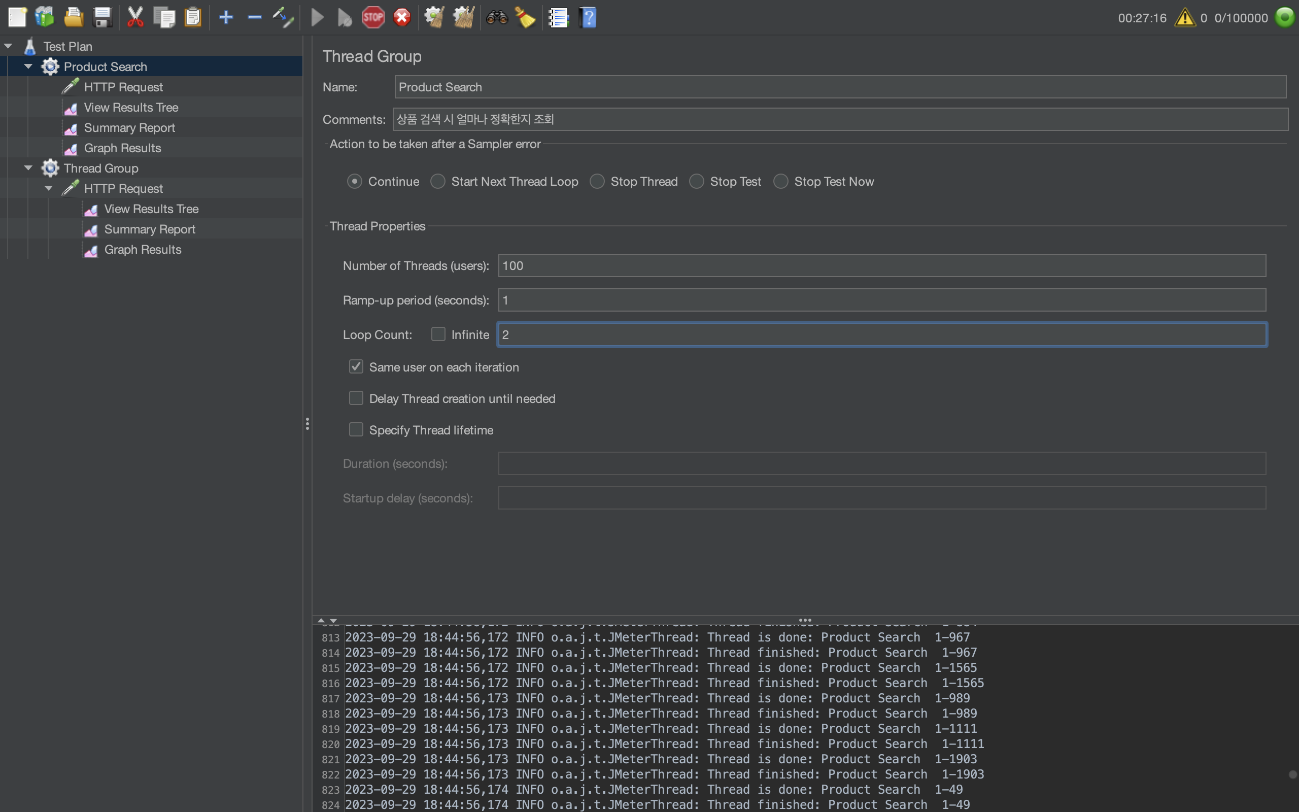Select the Stop Thread radio option

pos(597,182)
